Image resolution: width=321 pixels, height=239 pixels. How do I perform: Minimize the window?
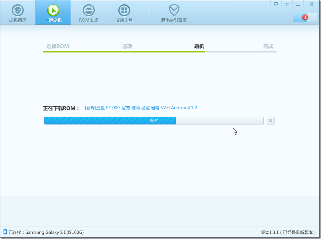pos(298,5)
